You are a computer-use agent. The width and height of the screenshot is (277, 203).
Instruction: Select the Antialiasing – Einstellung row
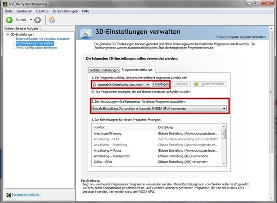coord(157,145)
